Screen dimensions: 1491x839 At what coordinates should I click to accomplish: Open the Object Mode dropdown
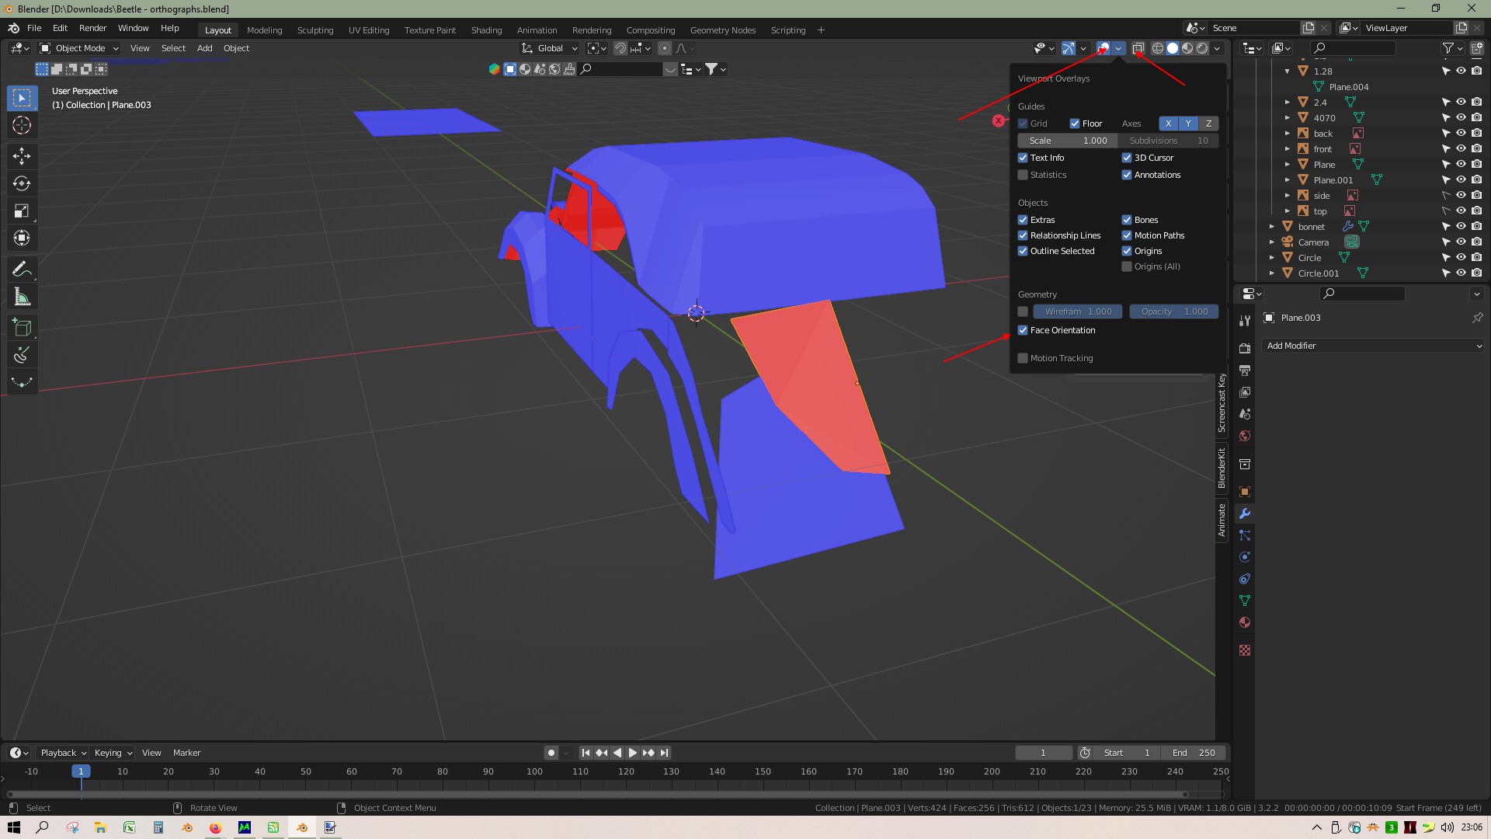coord(79,48)
